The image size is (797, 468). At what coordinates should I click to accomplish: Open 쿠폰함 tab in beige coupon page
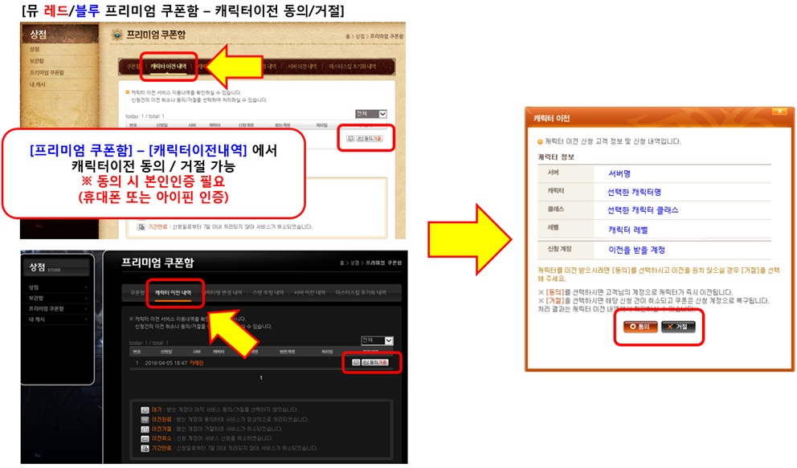[x=133, y=67]
